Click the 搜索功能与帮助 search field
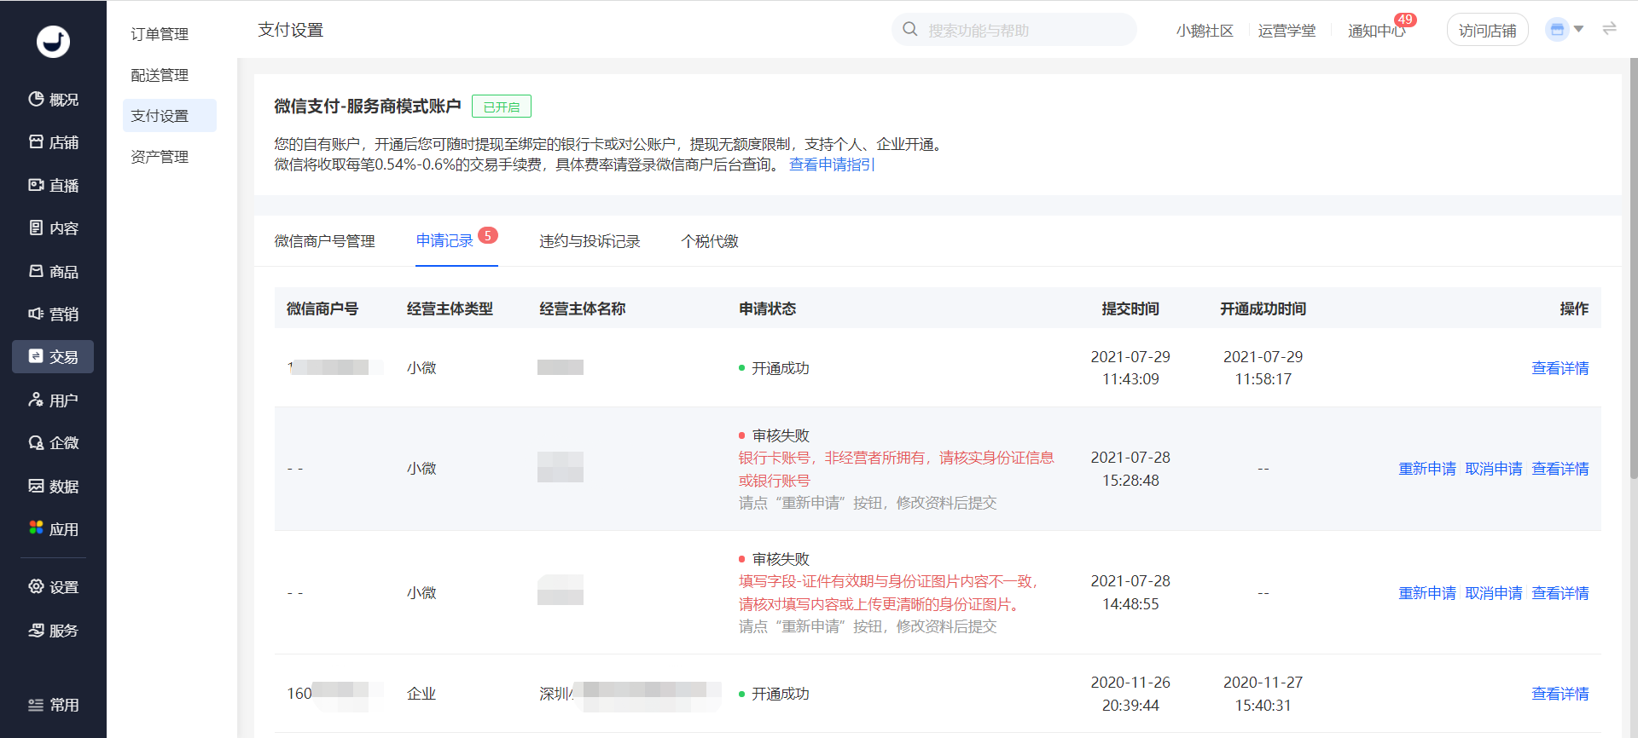Image resolution: width=1638 pixels, height=738 pixels. 1014,30
